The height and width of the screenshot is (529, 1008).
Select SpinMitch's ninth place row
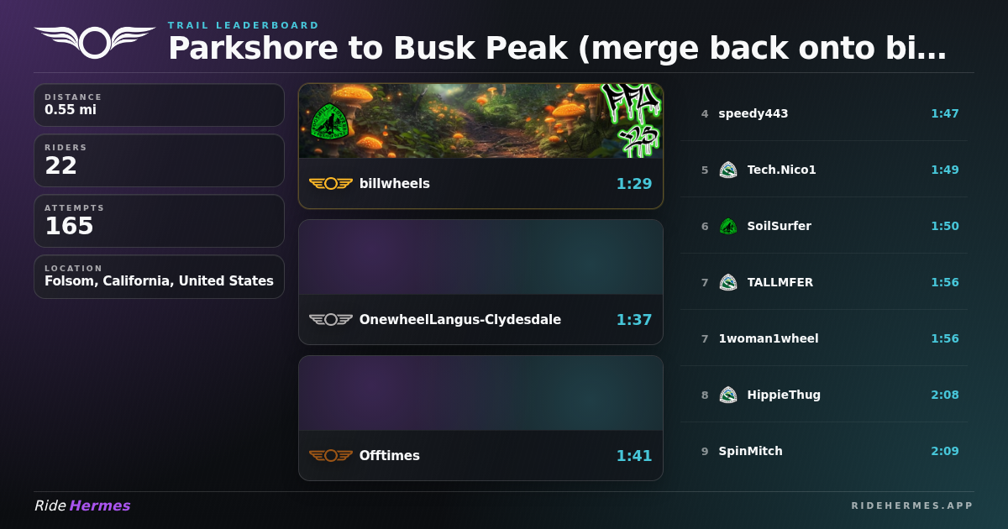pyautogui.click(x=824, y=451)
